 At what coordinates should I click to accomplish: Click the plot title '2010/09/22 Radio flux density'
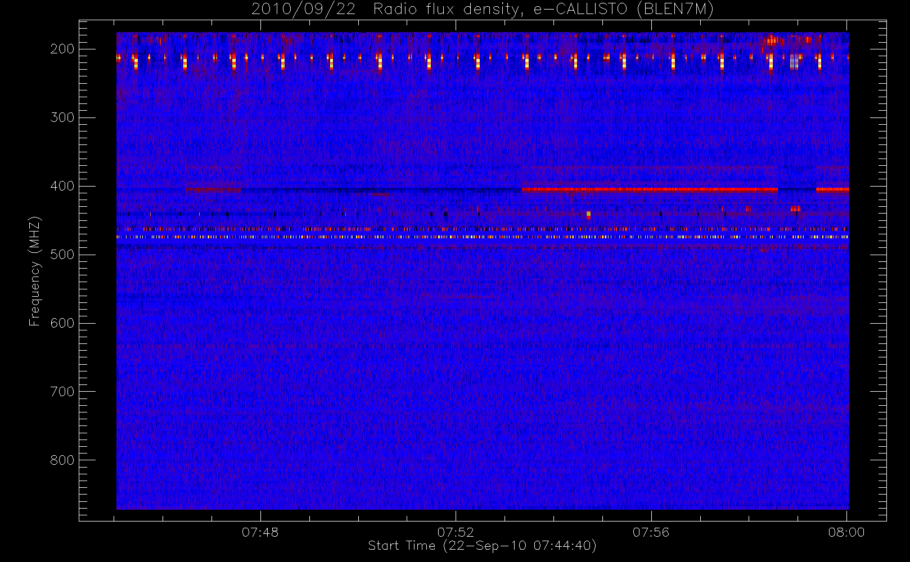tap(482, 9)
